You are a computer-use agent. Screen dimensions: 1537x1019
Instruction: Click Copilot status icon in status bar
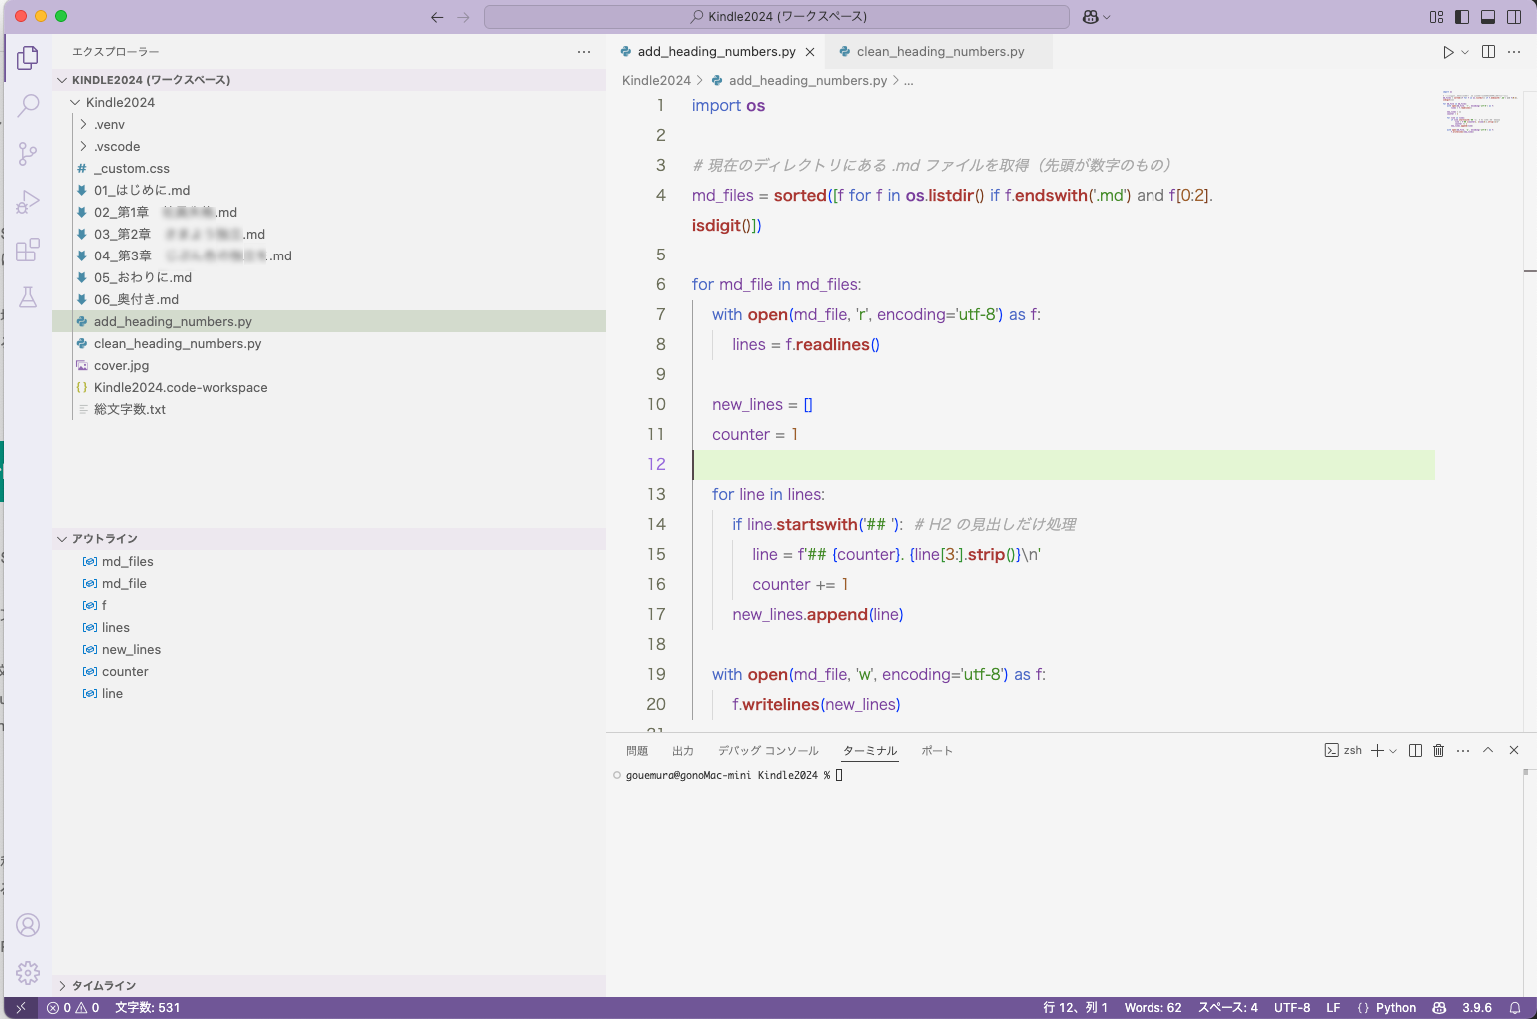1439,1008
